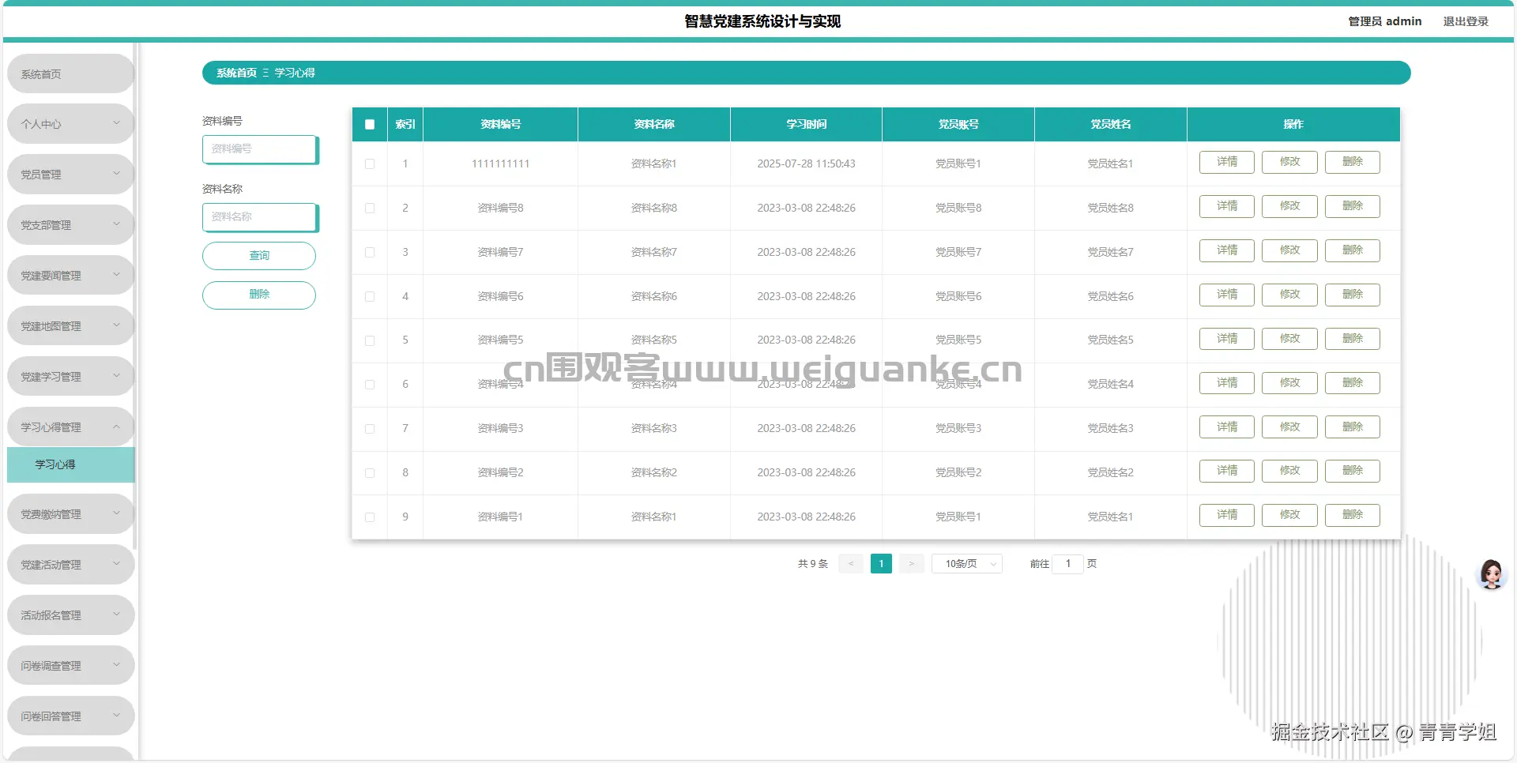Check the checkbox for row 1

click(370, 163)
